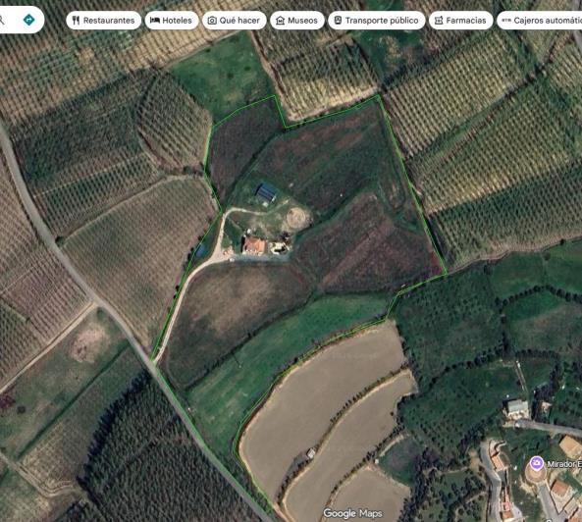
Task: Click the blue-roofed barn building
Action: click(267, 192)
